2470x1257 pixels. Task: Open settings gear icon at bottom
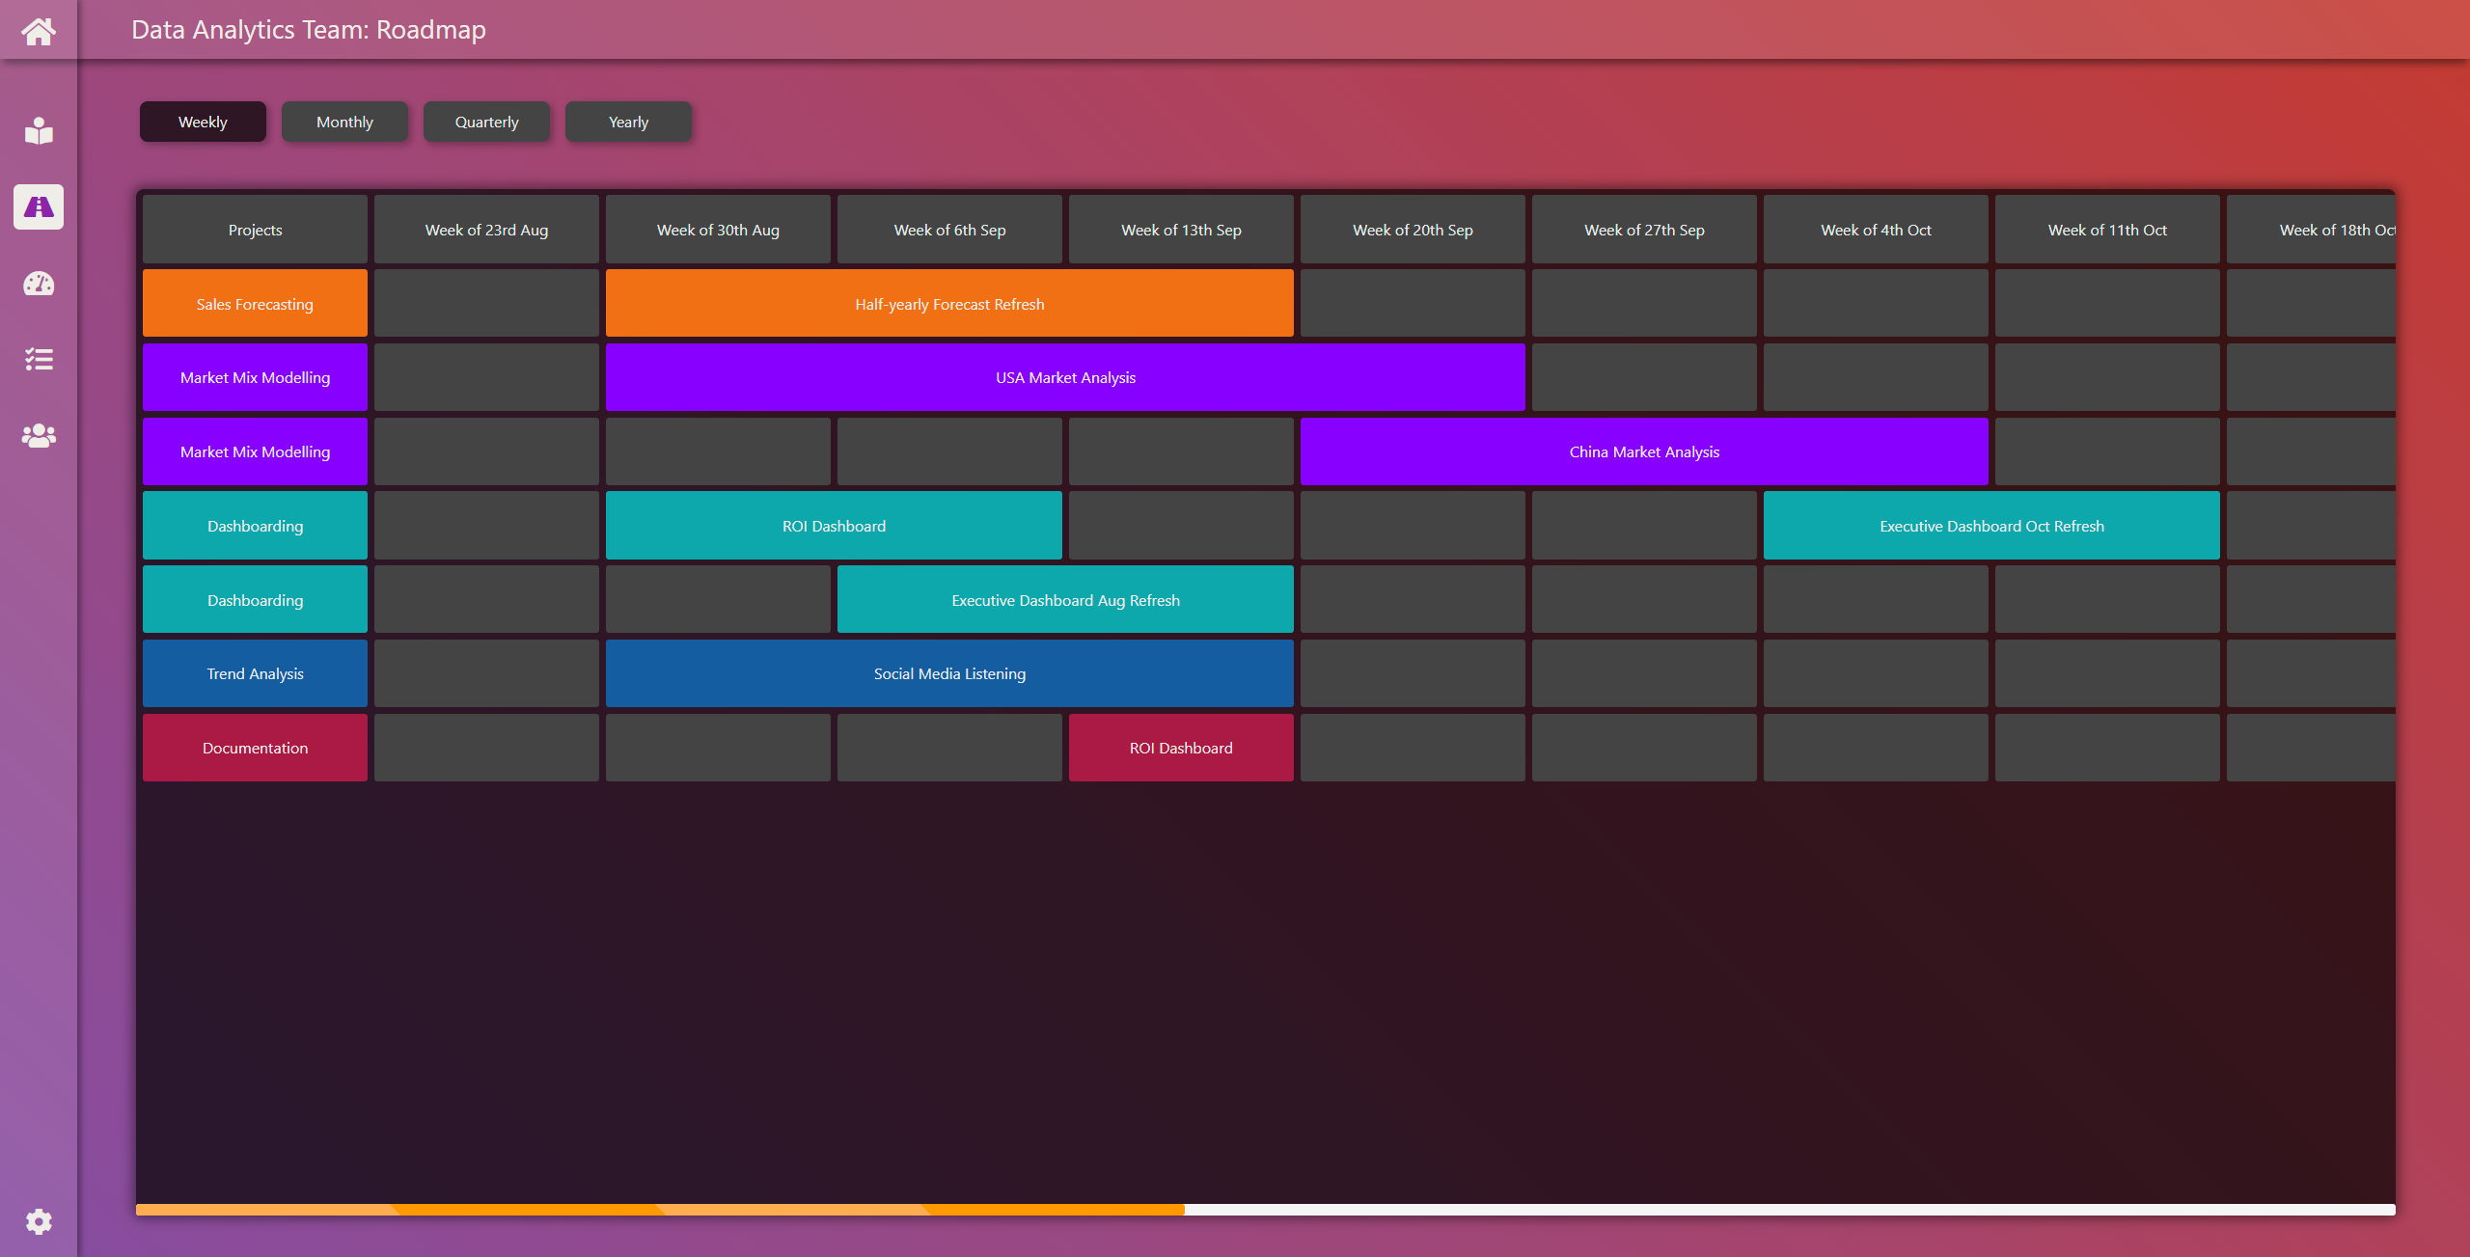point(39,1221)
